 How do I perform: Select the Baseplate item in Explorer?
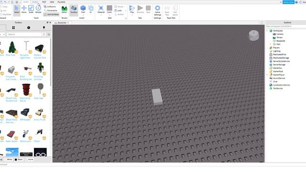pyautogui.click(x=279, y=41)
